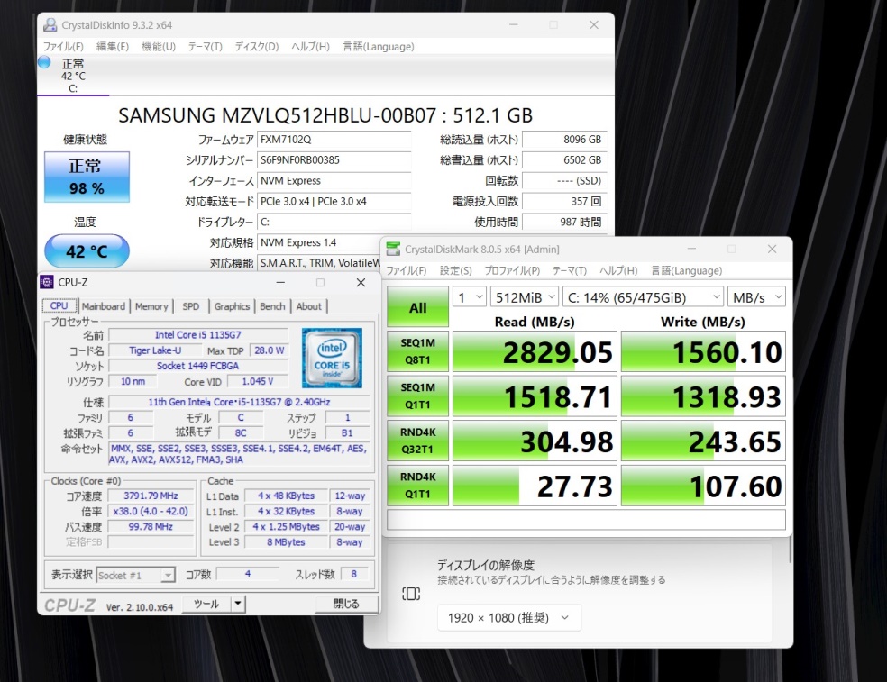This screenshot has height=682, width=887.
Task: Click the NVM Express interface field
Action: 334,181
